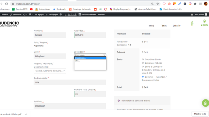
Task: Click the Número, Piso, Unidad field
Action: pos(90,94)
